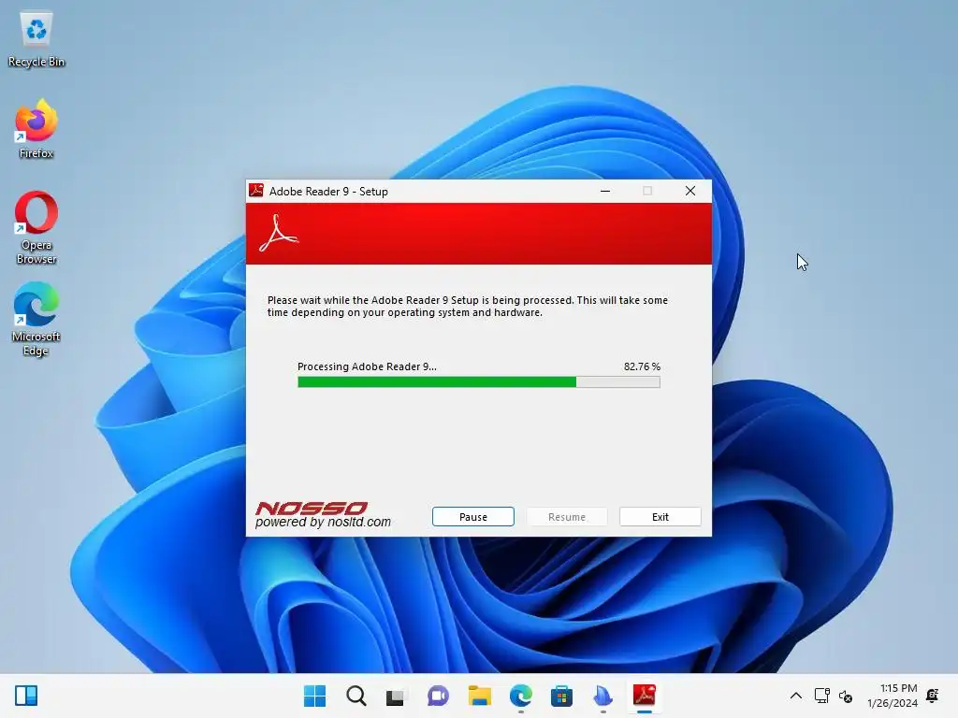This screenshot has height=718, width=958.
Task: Select the Adobe Reader setup taskbar icon
Action: 644,696
